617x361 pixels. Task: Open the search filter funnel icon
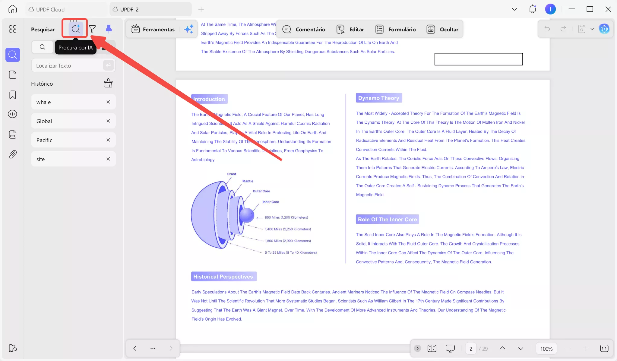pos(92,29)
